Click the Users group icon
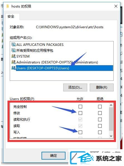 pyautogui.click(x=13, y=68)
